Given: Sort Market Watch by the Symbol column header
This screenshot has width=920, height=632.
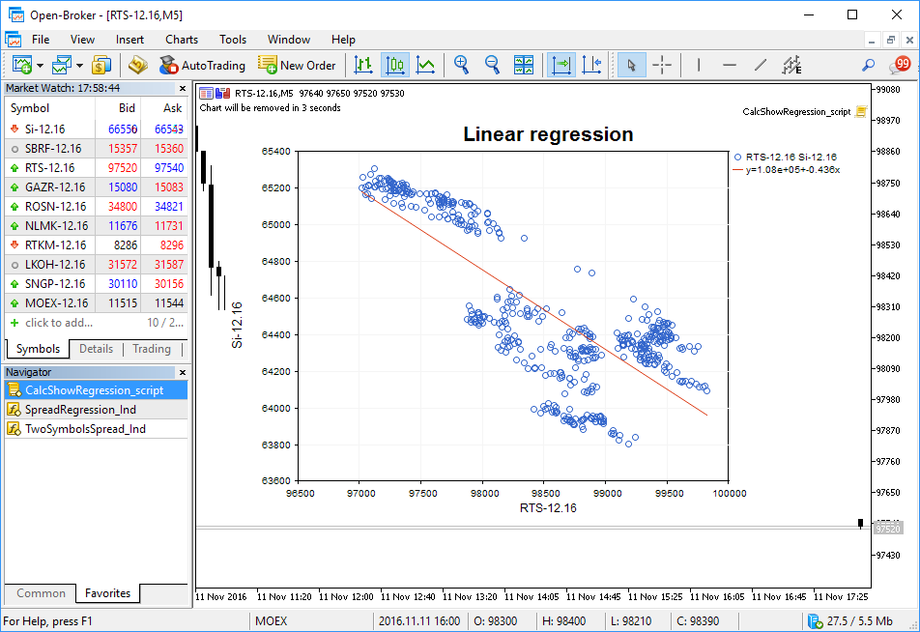Looking at the screenshot, I should (x=50, y=108).
